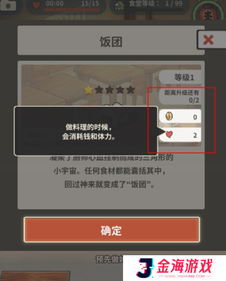Click the 金海游戏 watermark logo
Image resolution: width=226 pixels, height=281 pixels.
pyautogui.click(x=175, y=268)
